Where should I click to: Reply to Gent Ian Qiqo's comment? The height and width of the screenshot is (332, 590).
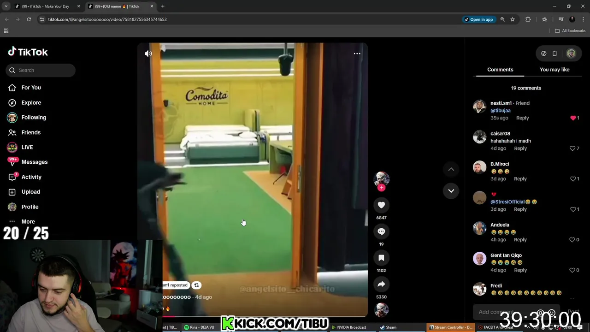tap(520, 270)
